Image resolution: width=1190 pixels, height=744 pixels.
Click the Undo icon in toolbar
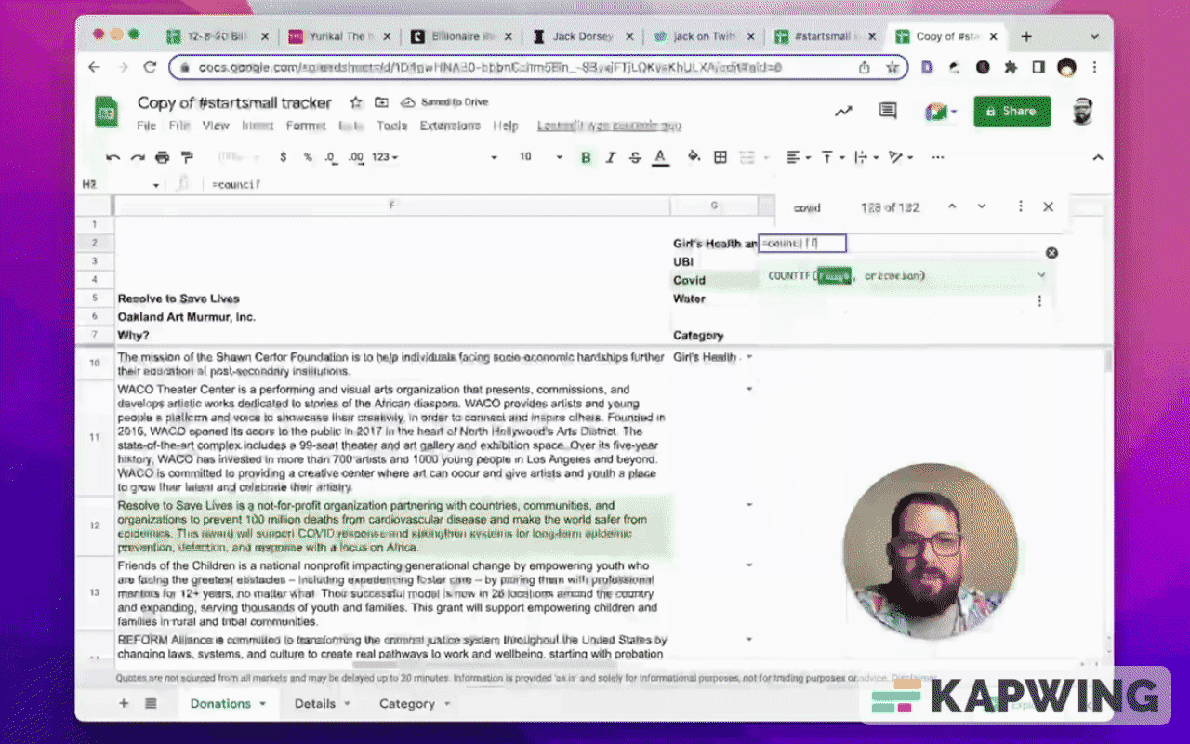coord(113,157)
